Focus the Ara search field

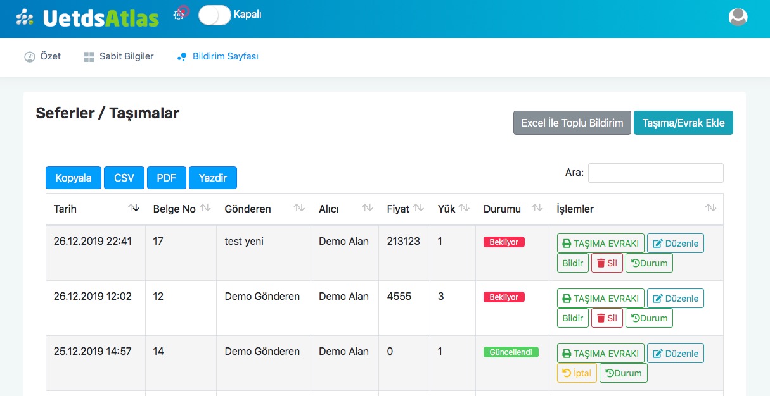[x=656, y=173]
